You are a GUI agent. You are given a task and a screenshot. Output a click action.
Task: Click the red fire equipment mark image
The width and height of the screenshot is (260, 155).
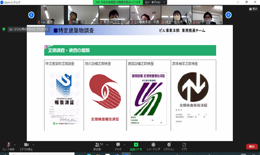105,92
